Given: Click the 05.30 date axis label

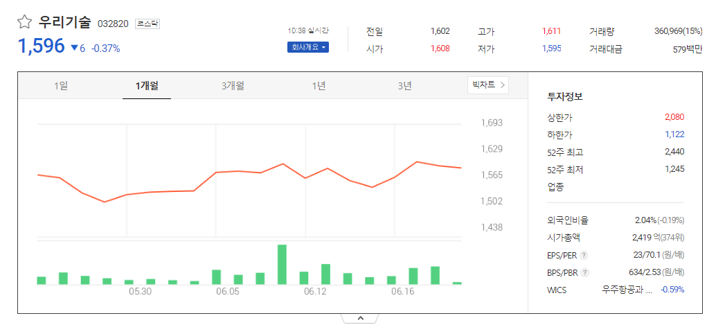Looking at the screenshot, I should click(140, 292).
